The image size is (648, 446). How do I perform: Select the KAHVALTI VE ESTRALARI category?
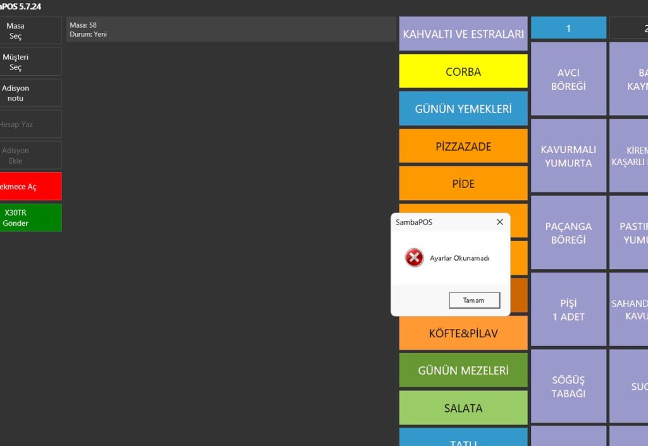click(463, 34)
